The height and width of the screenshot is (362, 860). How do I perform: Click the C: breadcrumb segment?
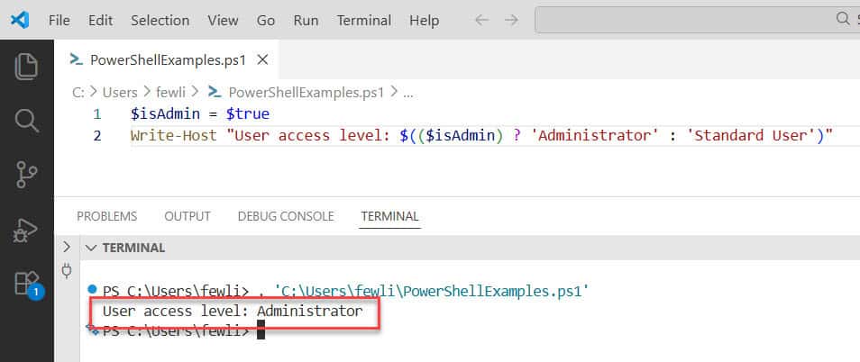pyautogui.click(x=78, y=93)
